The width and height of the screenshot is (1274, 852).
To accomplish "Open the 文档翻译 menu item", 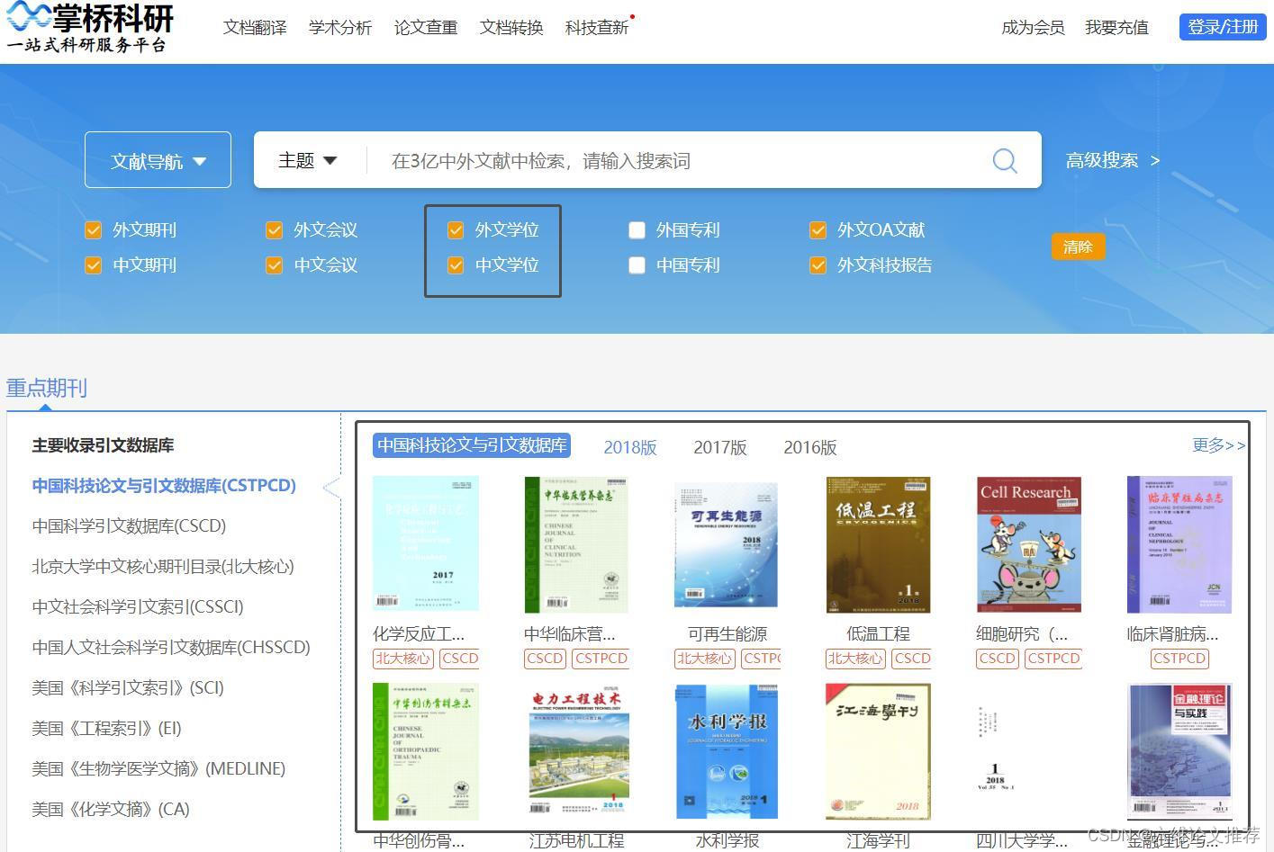I will tap(255, 28).
